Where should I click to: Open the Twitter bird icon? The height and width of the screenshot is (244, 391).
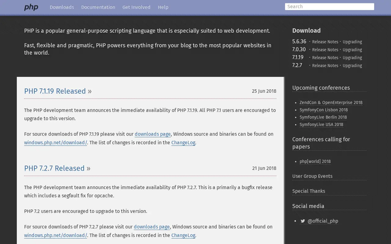coord(303,221)
